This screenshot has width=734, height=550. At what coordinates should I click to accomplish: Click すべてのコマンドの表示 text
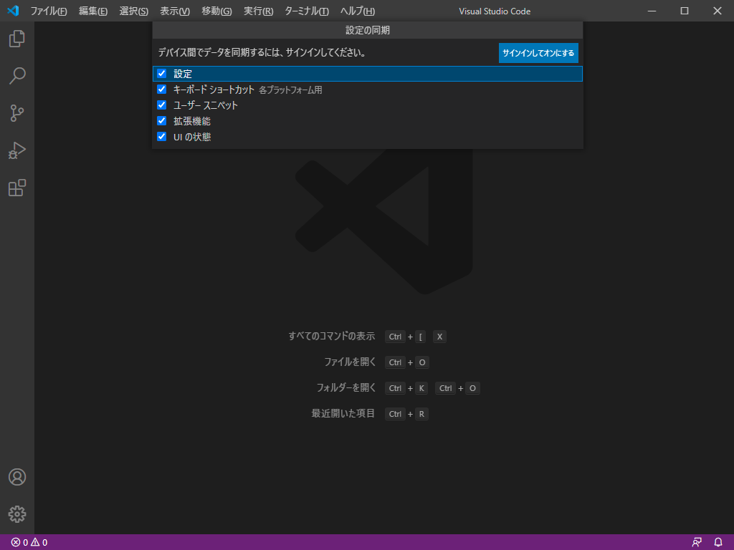pos(332,337)
